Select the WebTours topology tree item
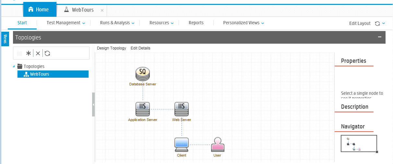The image size is (393, 164). point(53,74)
